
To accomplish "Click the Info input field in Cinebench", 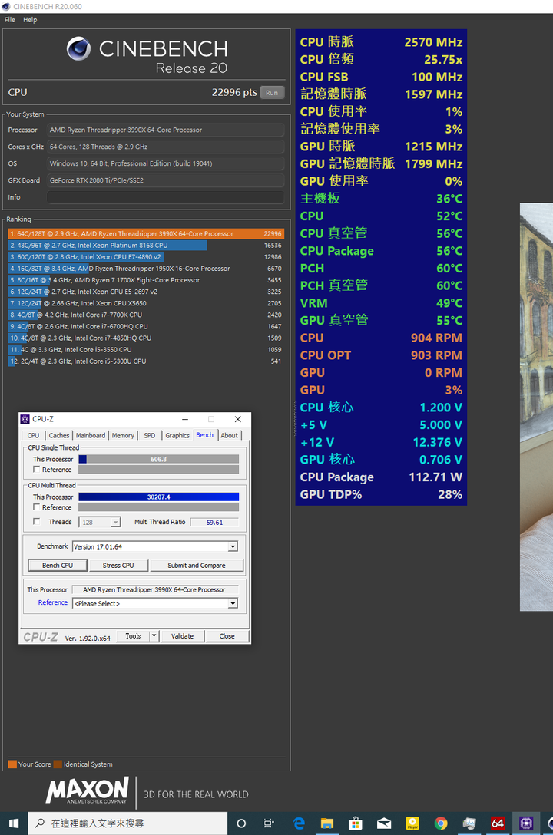I will (166, 197).
